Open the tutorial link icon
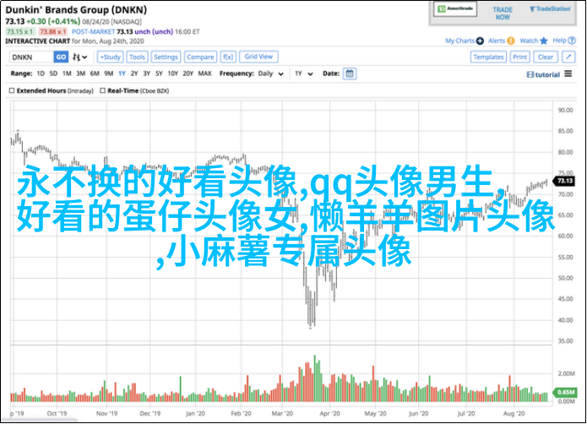The image size is (587, 424). [x=530, y=74]
